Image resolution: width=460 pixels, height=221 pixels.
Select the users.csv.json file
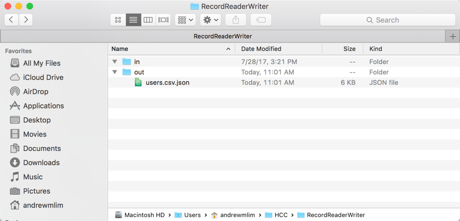click(283, 83)
